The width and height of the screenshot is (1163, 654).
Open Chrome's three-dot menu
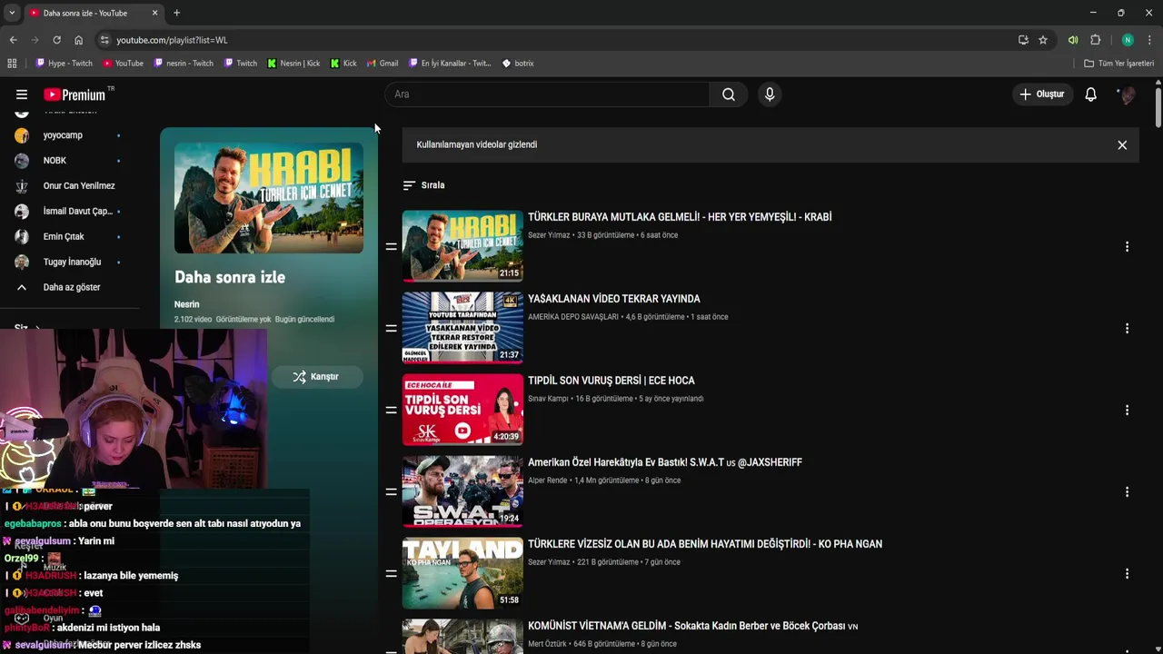point(1150,40)
